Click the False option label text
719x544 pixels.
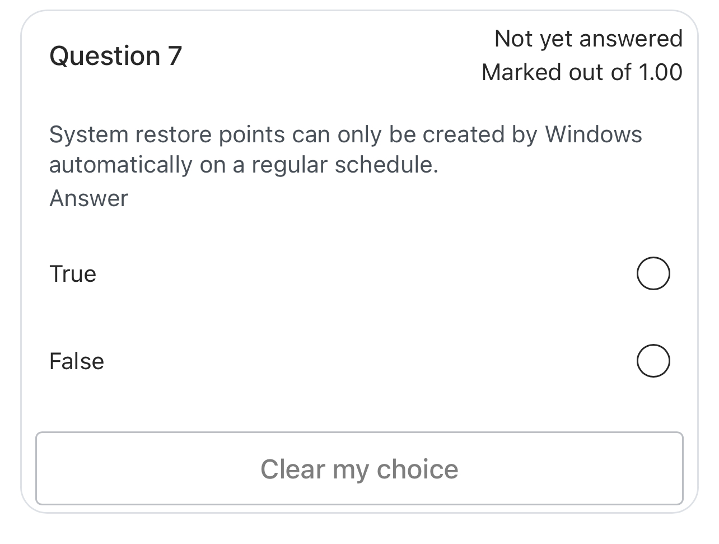(x=77, y=361)
